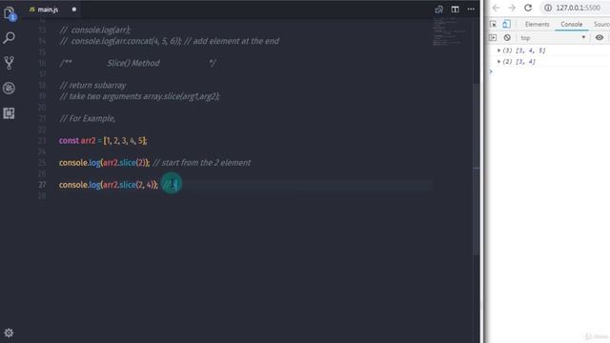
Task: Click the Open Changes icon in editor toolbar
Action: 438,10
